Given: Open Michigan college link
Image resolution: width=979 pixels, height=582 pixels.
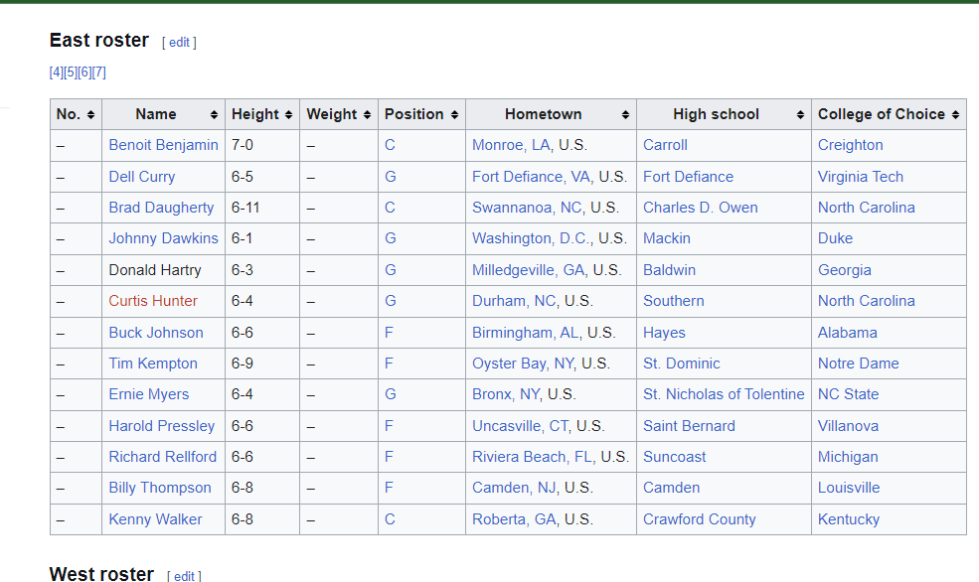Looking at the screenshot, I should 848,457.
